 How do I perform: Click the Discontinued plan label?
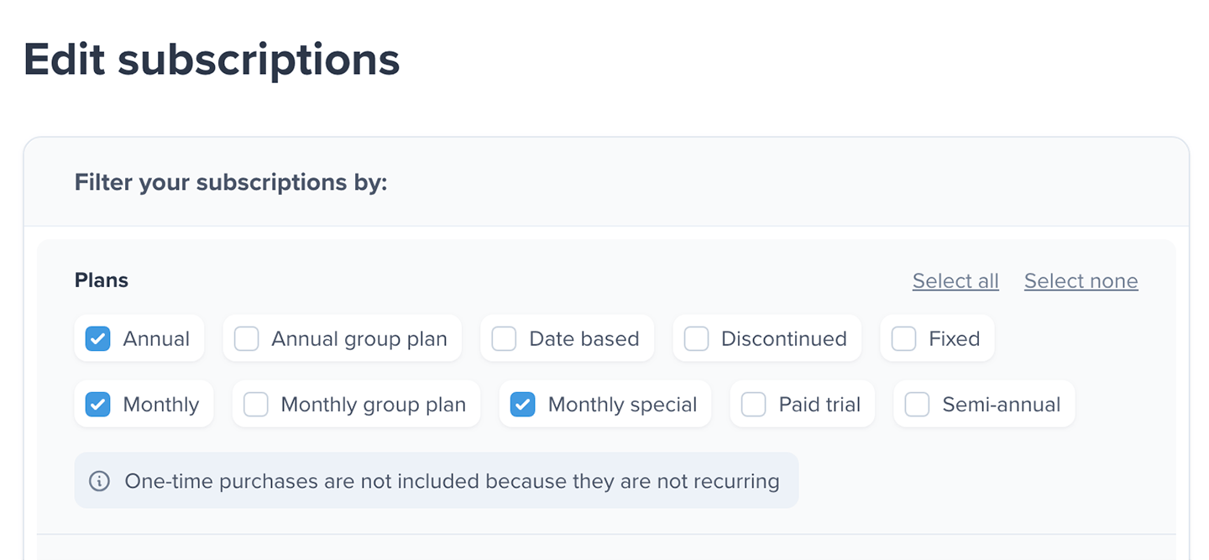pyautogui.click(x=783, y=339)
